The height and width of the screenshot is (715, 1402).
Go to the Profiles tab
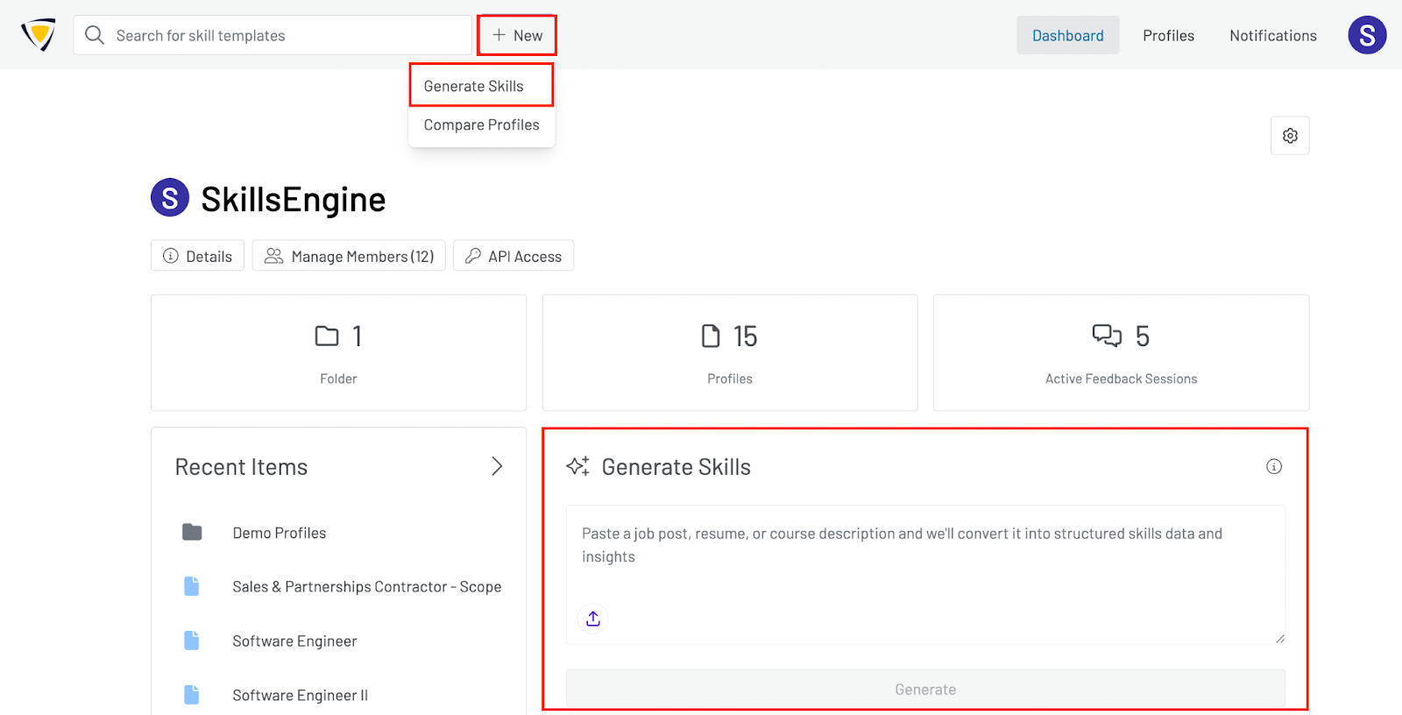pyautogui.click(x=1168, y=35)
